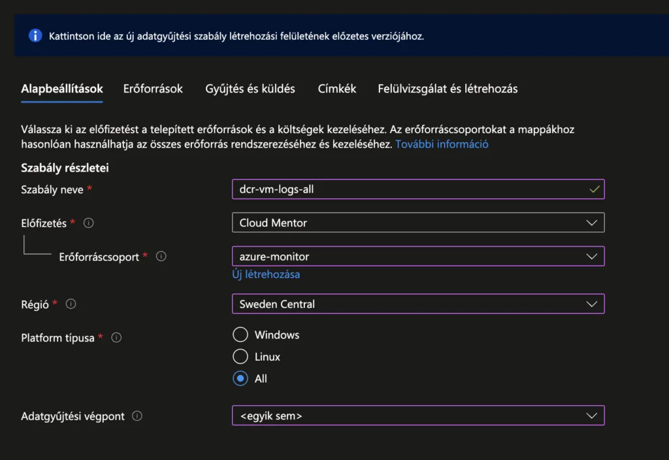
Task: Click info icon next to Előfizetés
Action: 89,223
